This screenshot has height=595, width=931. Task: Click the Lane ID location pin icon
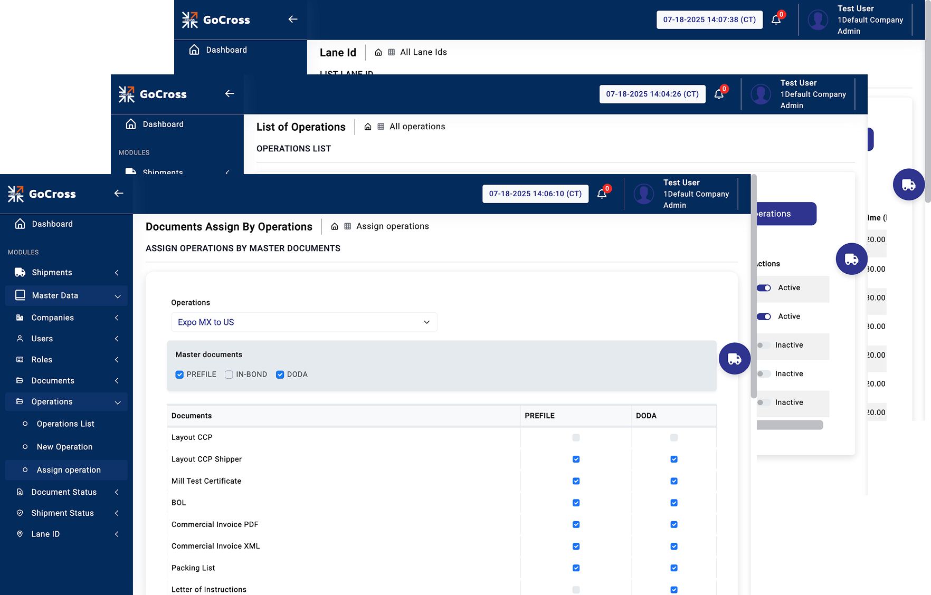[x=20, y=534]
